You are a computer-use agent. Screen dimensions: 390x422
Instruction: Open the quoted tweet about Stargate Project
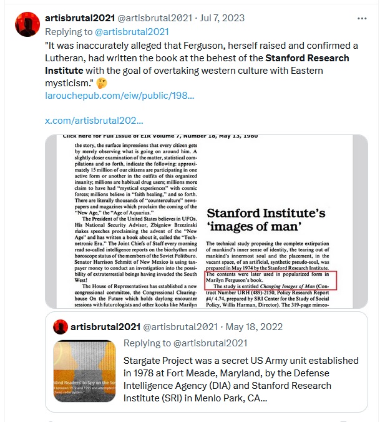[207, 362]
